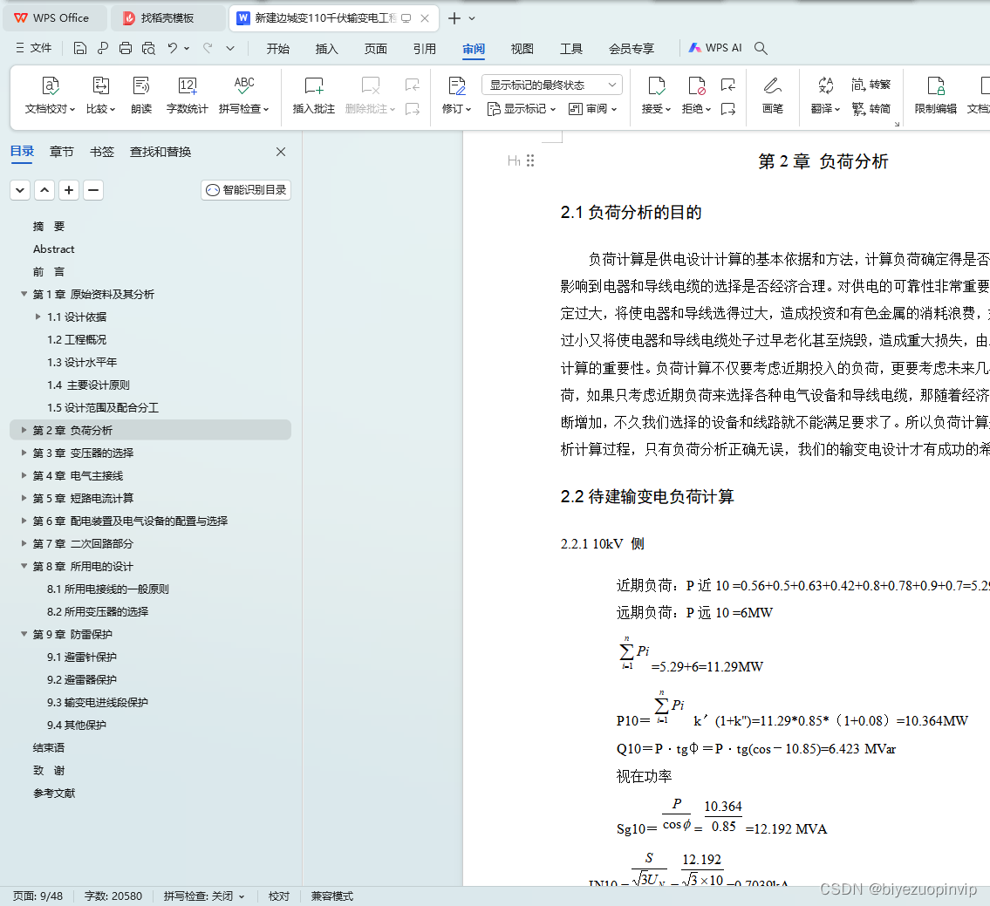Click the 页面: 9/48 status entry
The image size is (990, 906).
coord(38,896)
